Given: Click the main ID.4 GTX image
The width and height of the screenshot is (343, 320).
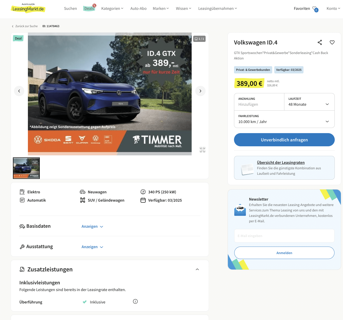Looking at the screenshot, I should click(110, 94).
